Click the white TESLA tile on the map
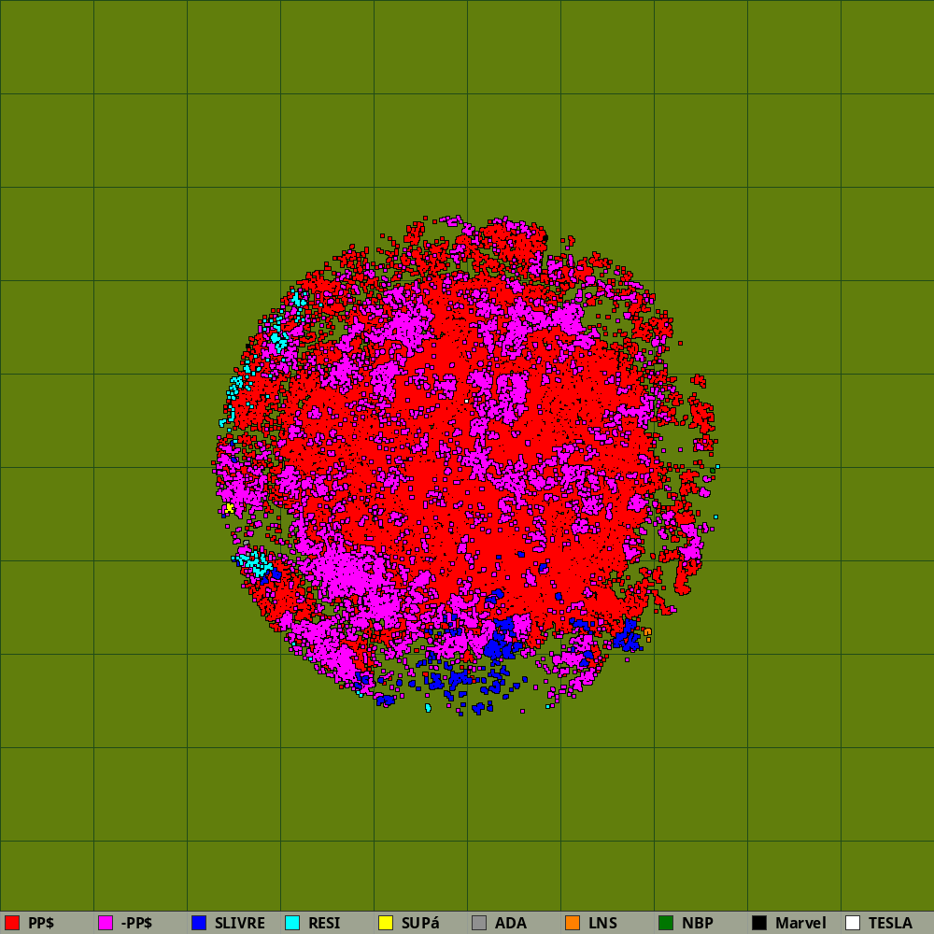The height and width of the screenshot is (934, 934). pos(466,401)
